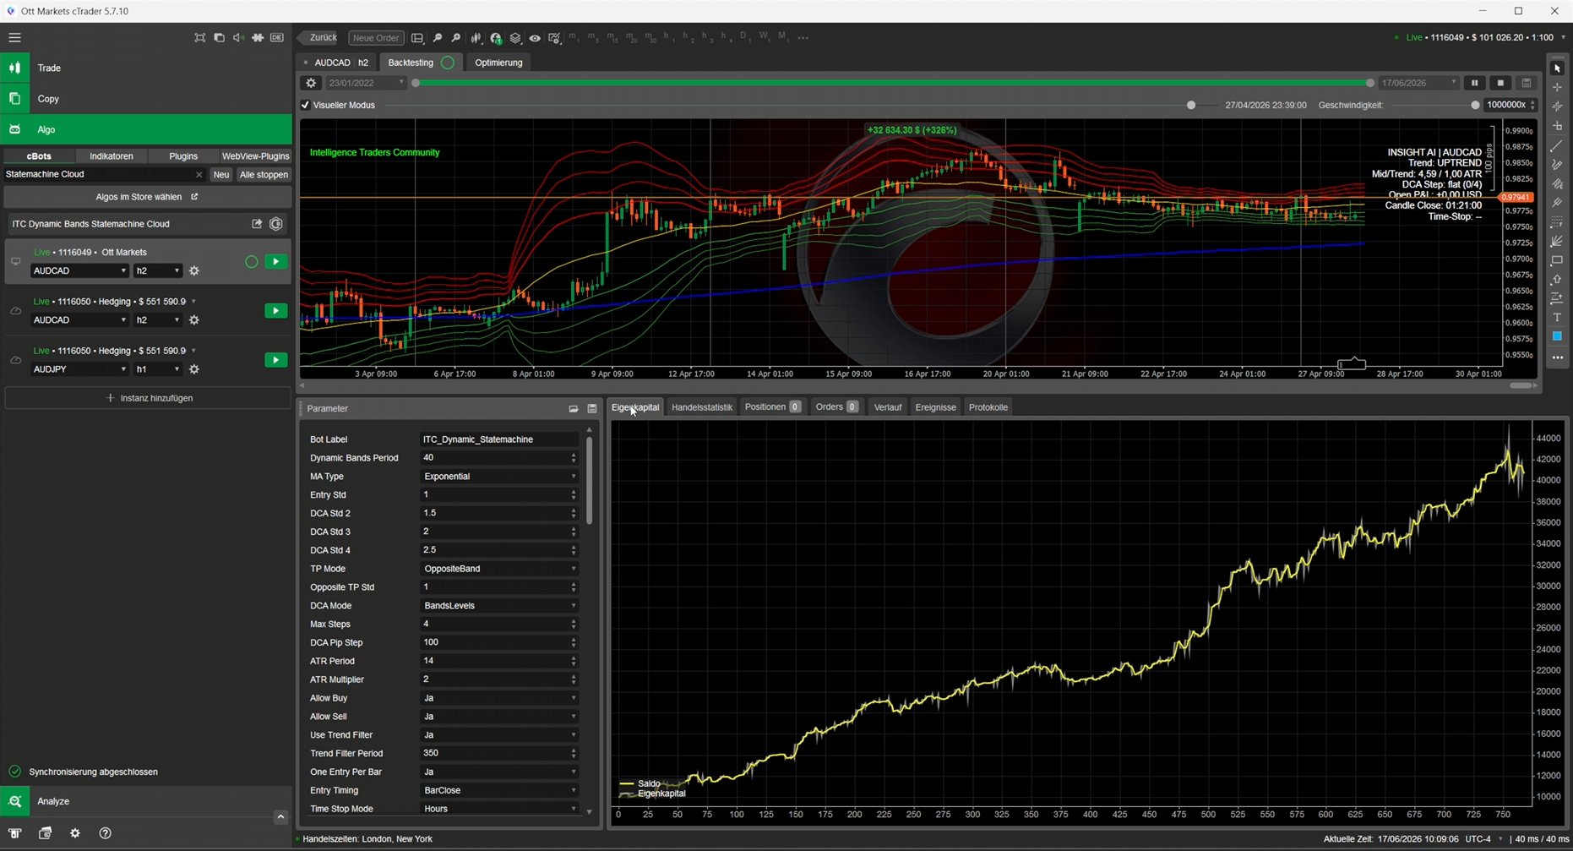Share ITC Dynamic Bands Statemachine Cloud algo

[x=257, y=224]
